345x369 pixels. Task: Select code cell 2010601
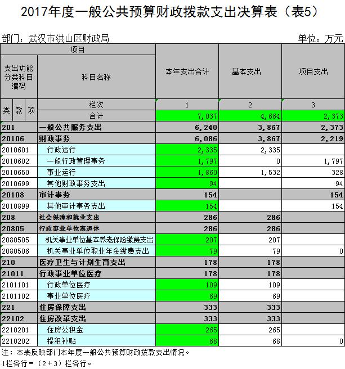coord(19,150)
